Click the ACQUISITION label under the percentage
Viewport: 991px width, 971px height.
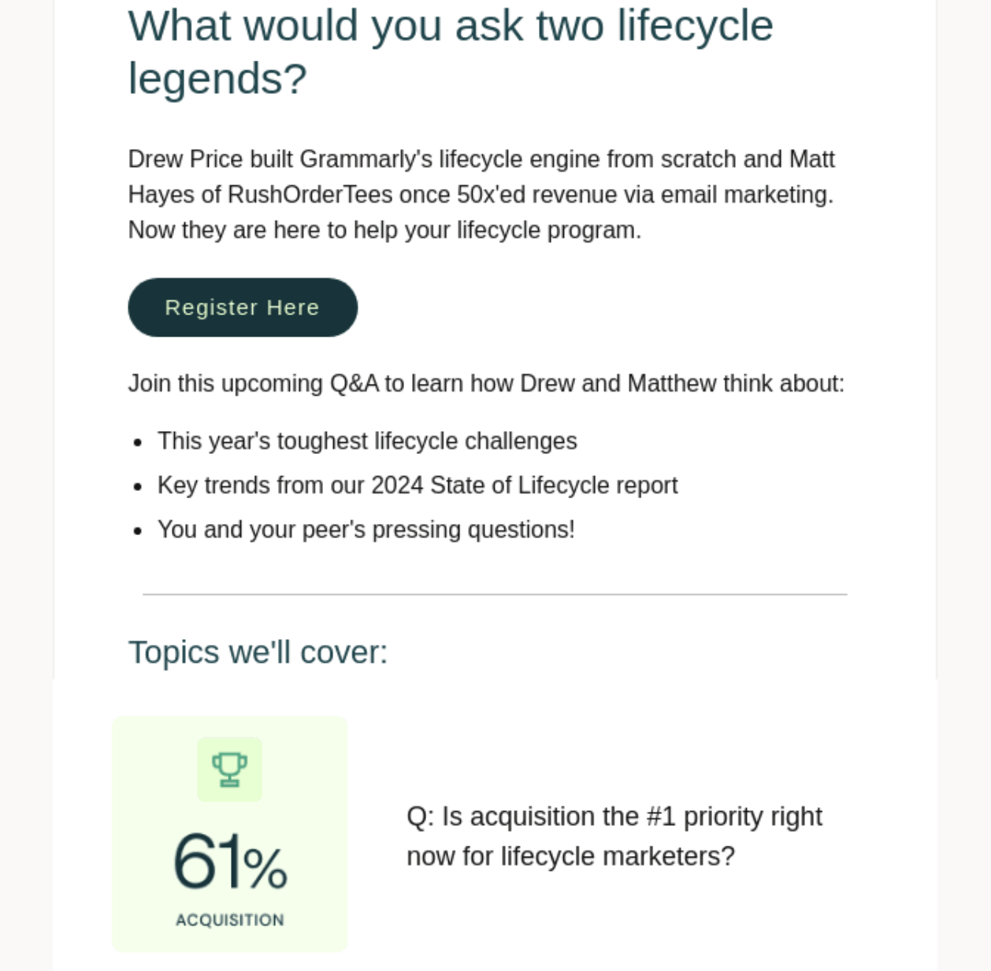point(229,920)
